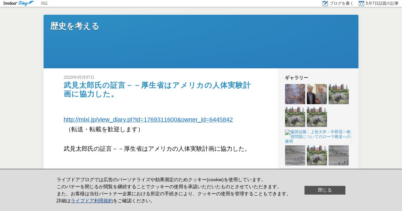Open first sheet music thumbnail
Viewport: 402px width, 211px height.
[x=295, y=155]
